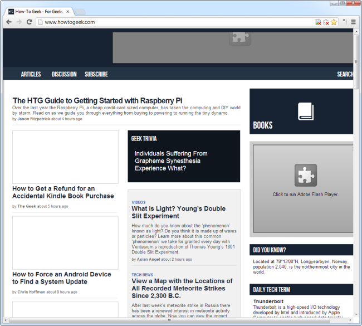Select the How-To Geek browser tab
Image resolution: width=362 pixels, height=326 pixels.
point(39,12)
